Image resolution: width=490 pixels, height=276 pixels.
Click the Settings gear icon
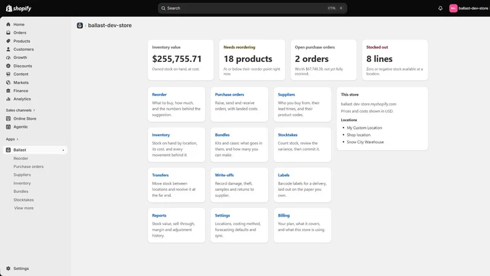(x=8, y=269)
